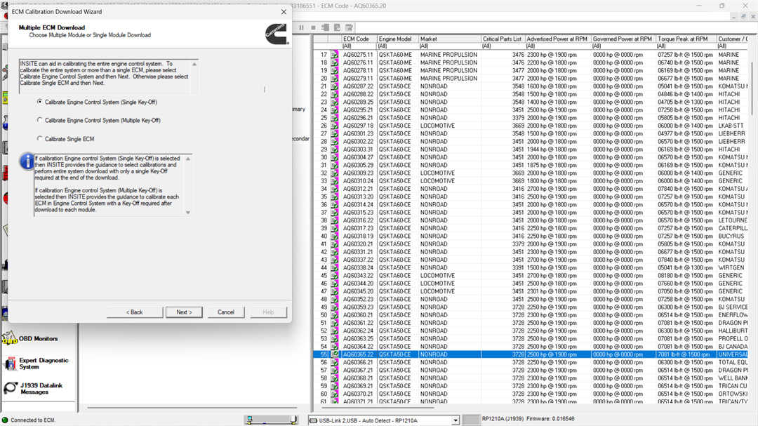The image size is (758, 426).
Task: Choose Calibrate Engine Control System (Multiple Key-Off)
Action: [40, 120]
